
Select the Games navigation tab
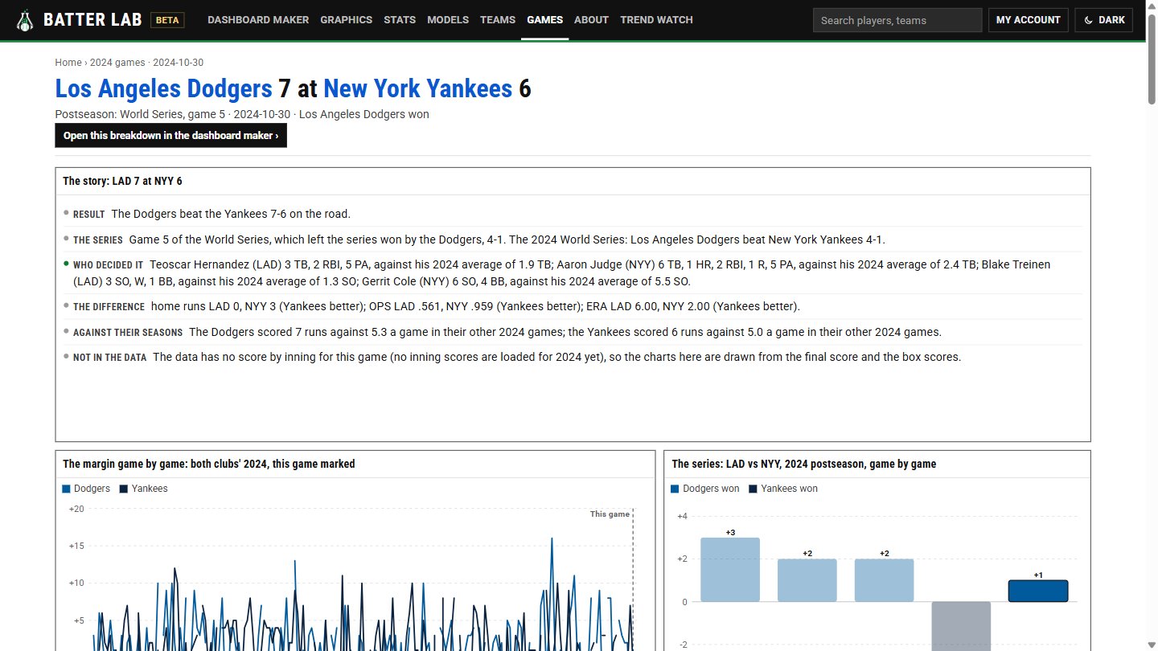(545, 20)
